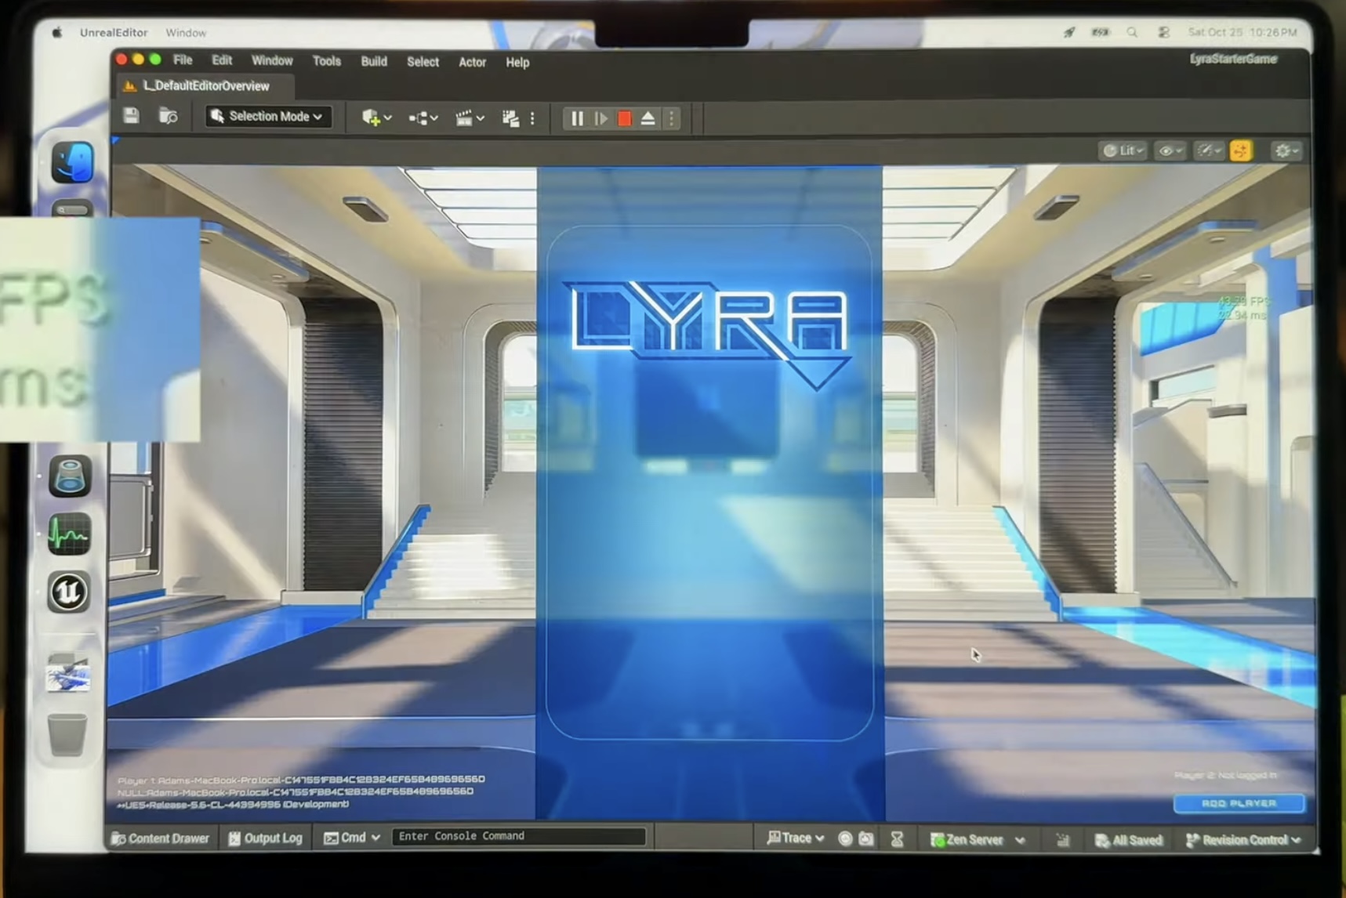
Task: Advance a single frame
Action: coord(600,118)
